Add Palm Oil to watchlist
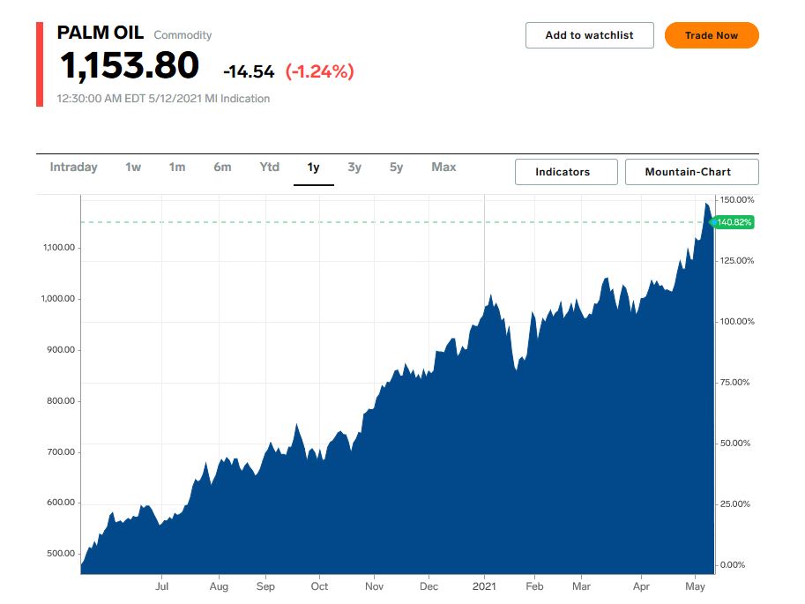The height and width of the screenshot is (604, 805). point(590,35)
